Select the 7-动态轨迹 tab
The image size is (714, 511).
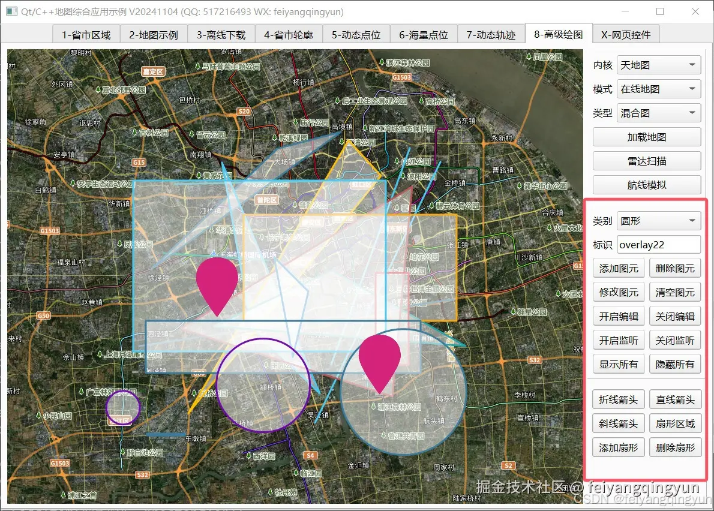coord(491,35)
